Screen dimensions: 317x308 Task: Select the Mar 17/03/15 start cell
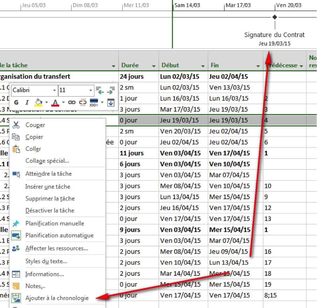coord(183,109)
